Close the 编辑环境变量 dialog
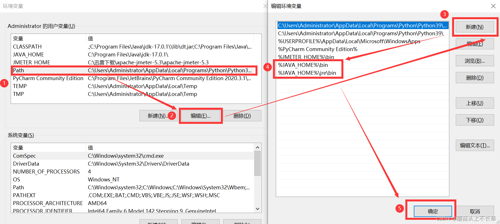This screenshot has height=224, width=500. pyautogui.click(x=493, y=6)
